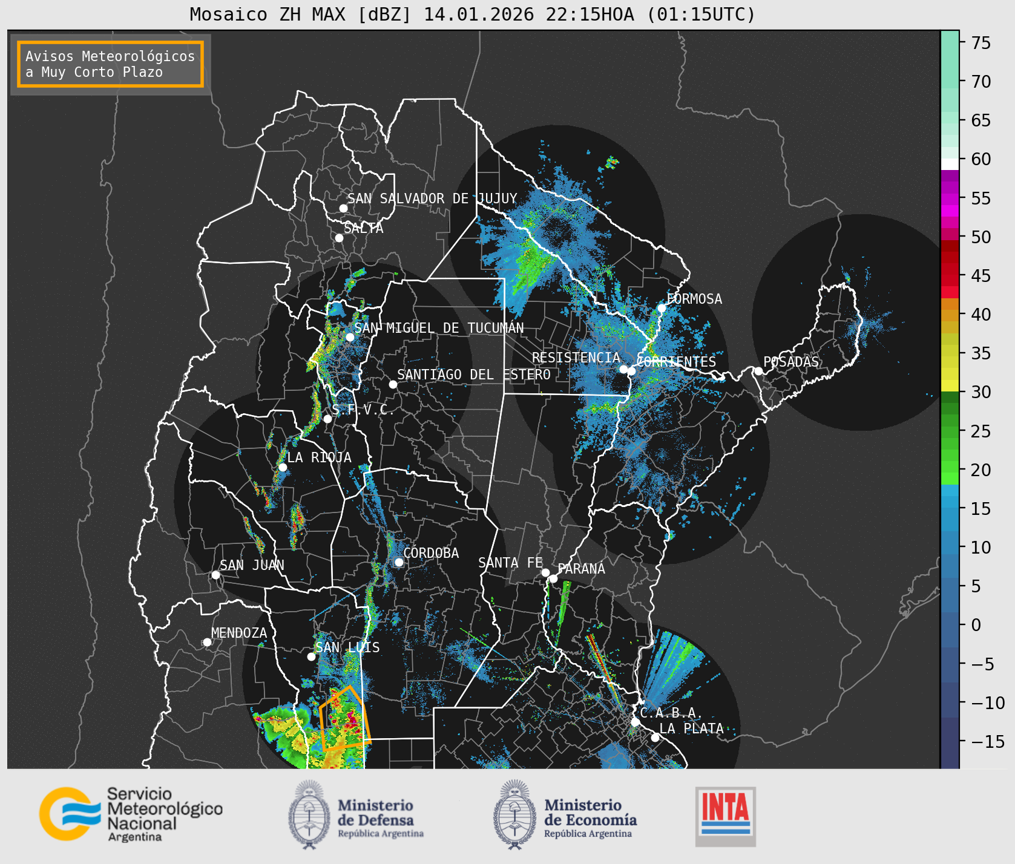This screenshot has width=1015, height=864.
Task: Click the INTA logo
Action: [725, 816]
